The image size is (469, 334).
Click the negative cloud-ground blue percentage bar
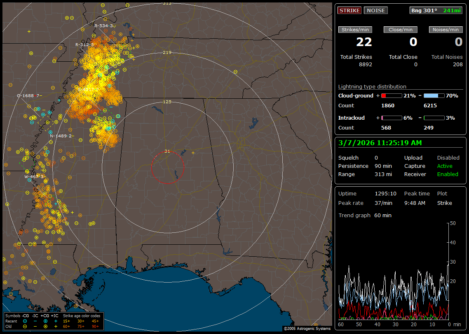tap(434, 95)
